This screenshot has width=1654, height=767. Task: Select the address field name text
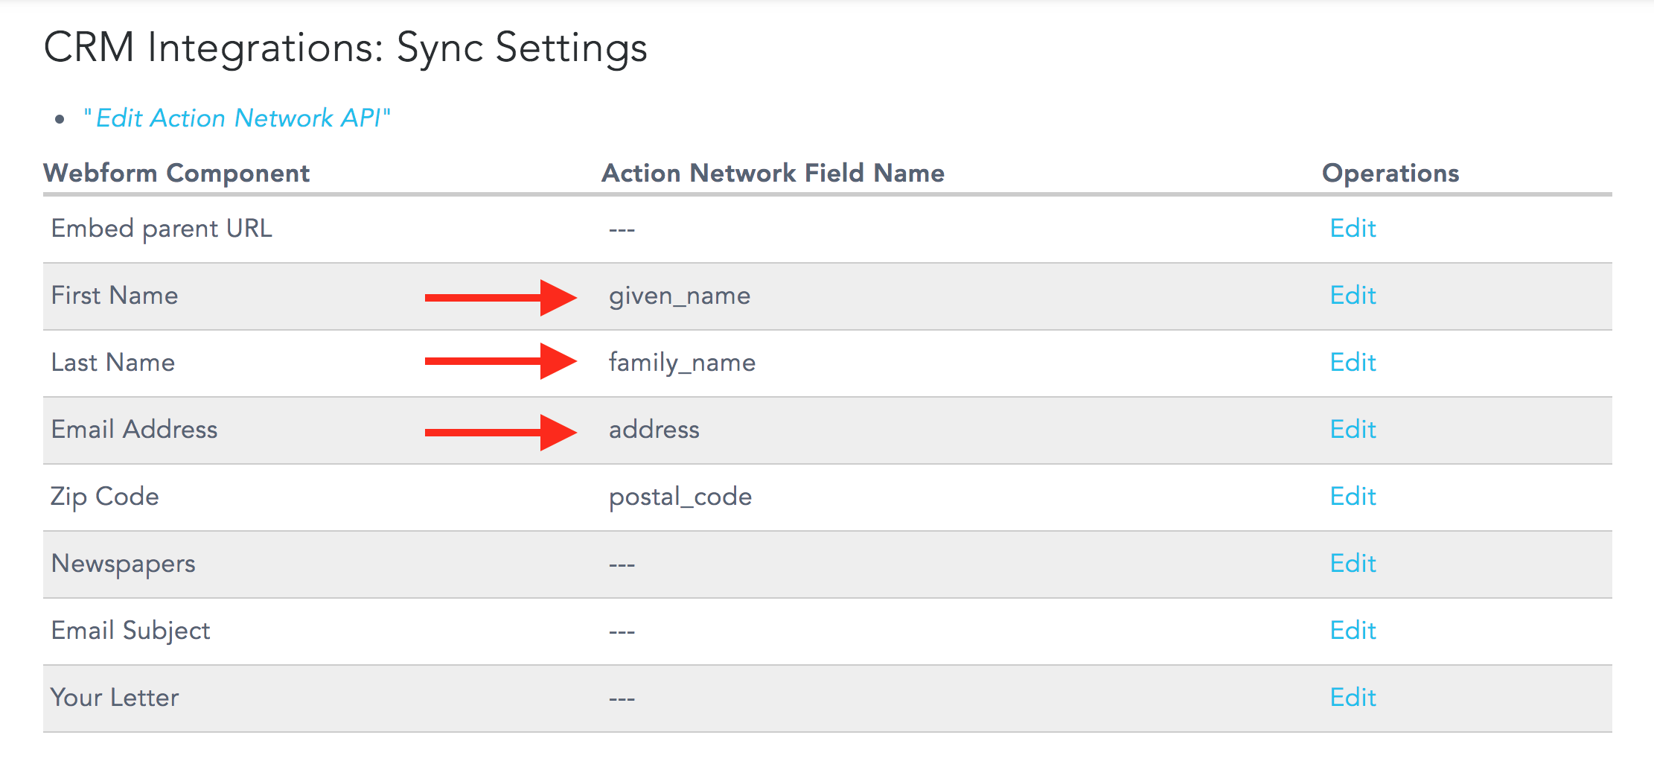654,429
